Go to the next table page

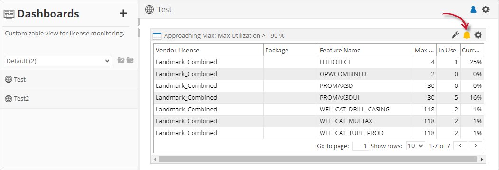pos(476,146)
